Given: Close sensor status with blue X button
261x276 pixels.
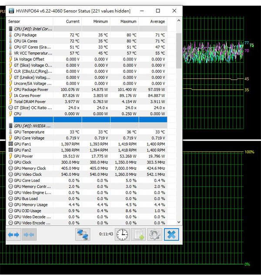Looking at the screenshot, I should [x=171, y=235].
